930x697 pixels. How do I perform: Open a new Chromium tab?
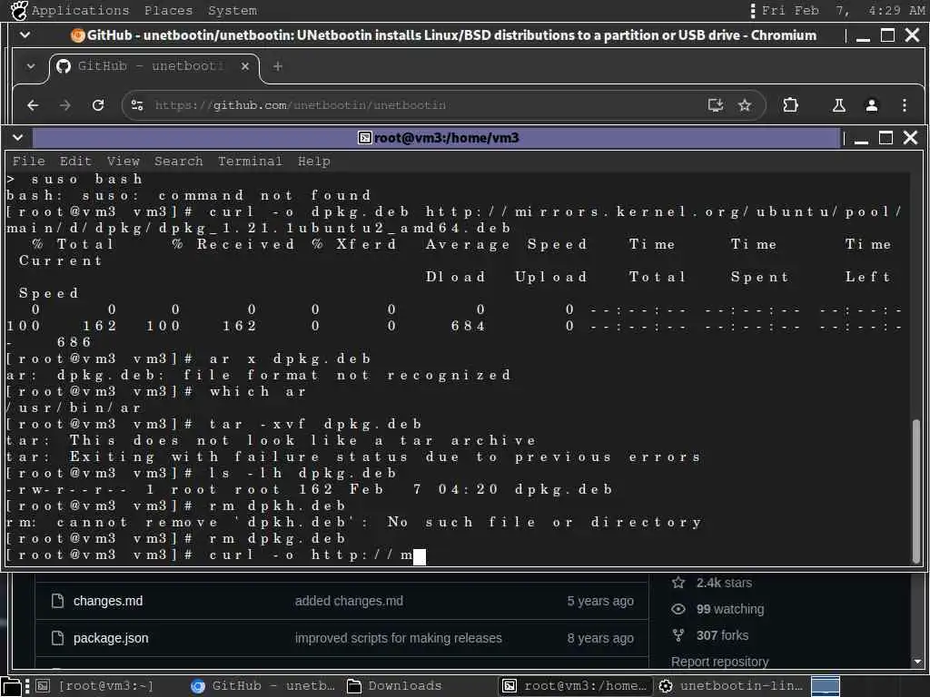point(278,66)
